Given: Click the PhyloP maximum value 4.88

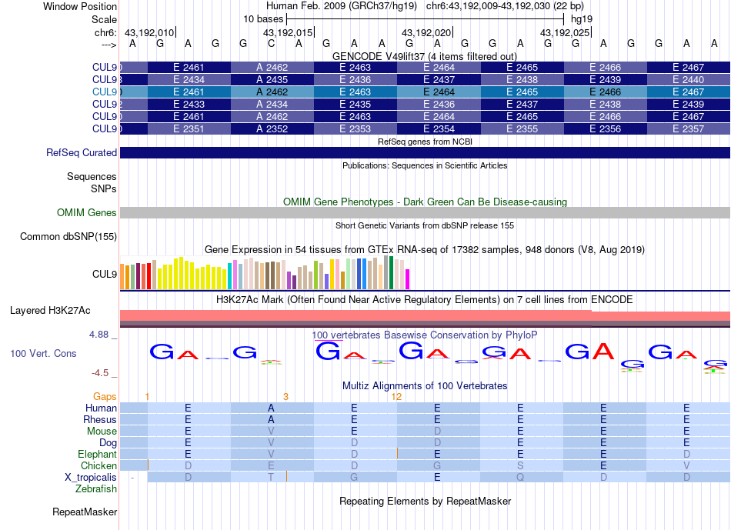Looking at the screenshot, I should coord(98,335).
